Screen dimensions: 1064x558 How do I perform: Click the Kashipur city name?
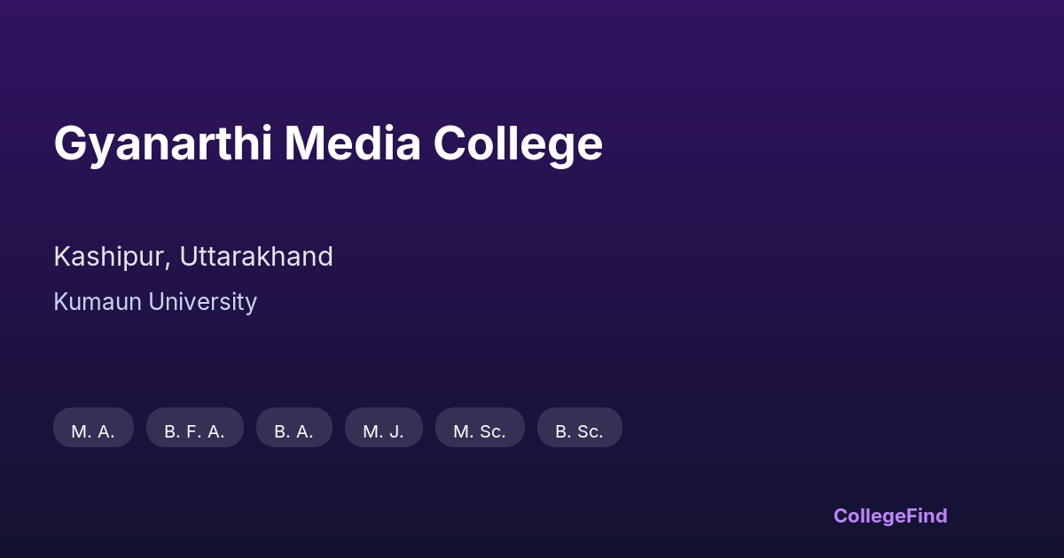point(110,257)
